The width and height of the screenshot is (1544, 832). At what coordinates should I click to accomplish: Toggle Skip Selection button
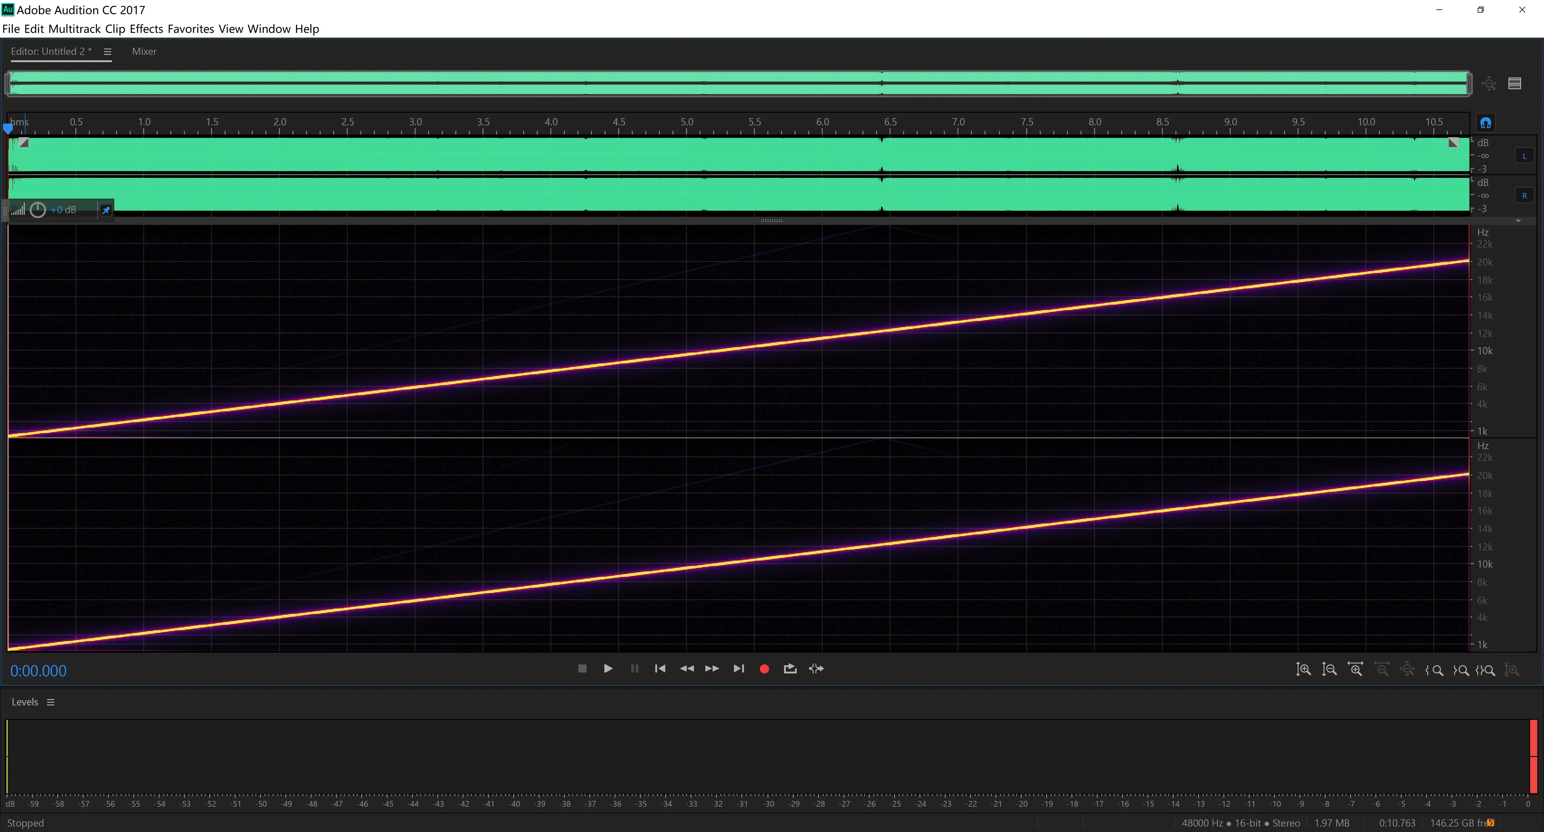pos(816,669)
